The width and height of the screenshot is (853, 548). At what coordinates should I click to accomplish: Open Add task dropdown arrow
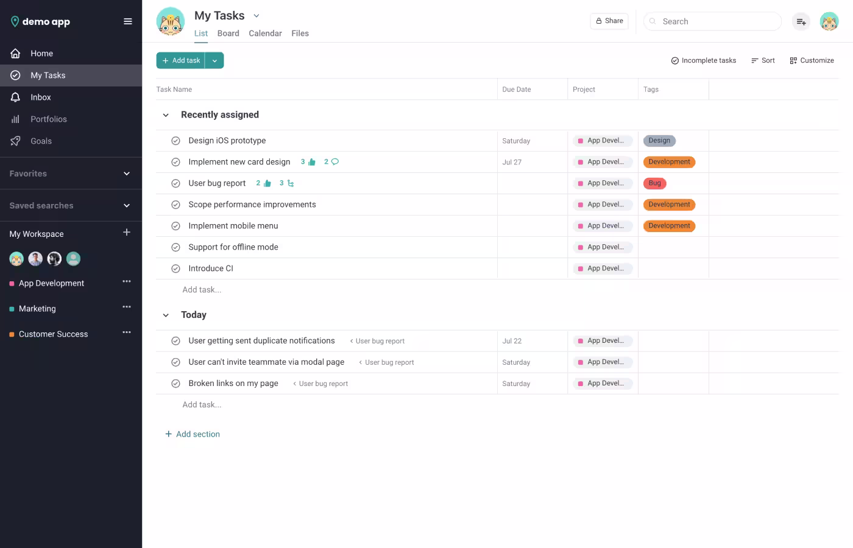(214, 60)
